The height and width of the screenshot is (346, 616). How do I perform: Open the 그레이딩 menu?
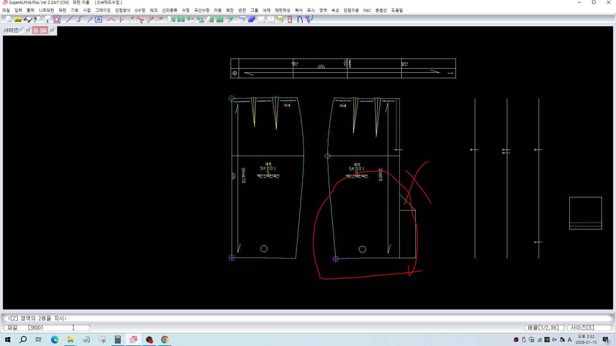point(103,10)
